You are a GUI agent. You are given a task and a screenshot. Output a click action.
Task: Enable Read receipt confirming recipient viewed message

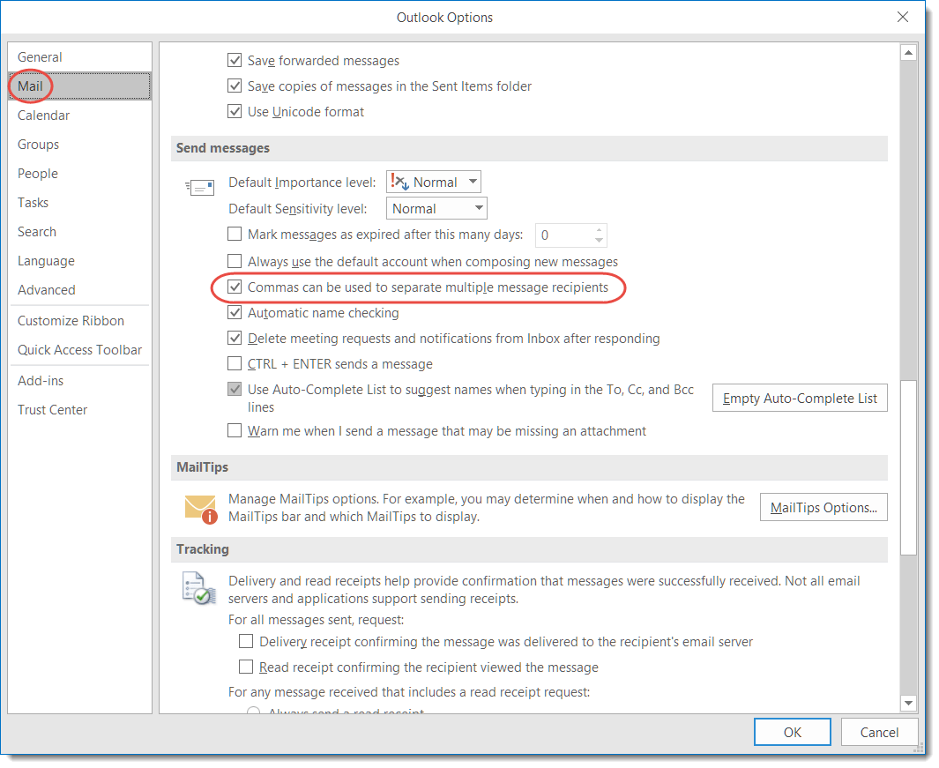tap(246, 667)
